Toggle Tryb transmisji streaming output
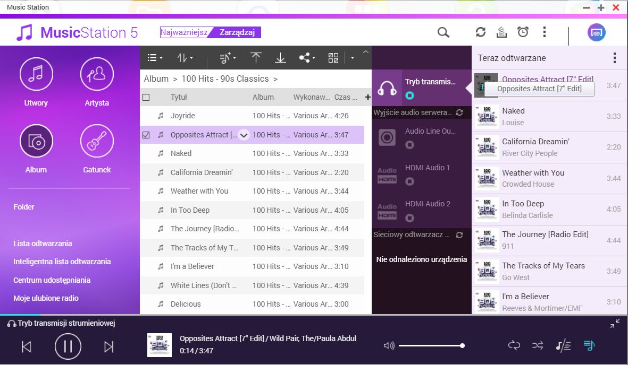Viewport: 628px width, 365px height. (x=409, y=95)
